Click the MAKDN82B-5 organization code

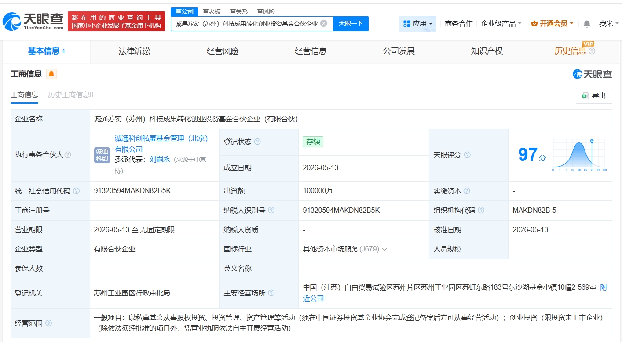coord(534,210)
